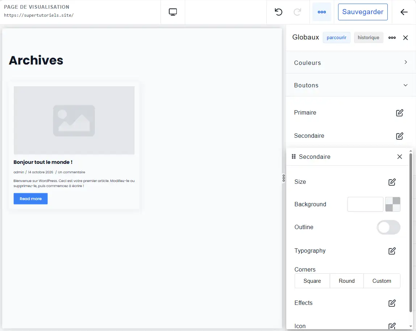The image size is (416, 331).
Task: Click the Sauvegarder button
Action: pos(363,12)
